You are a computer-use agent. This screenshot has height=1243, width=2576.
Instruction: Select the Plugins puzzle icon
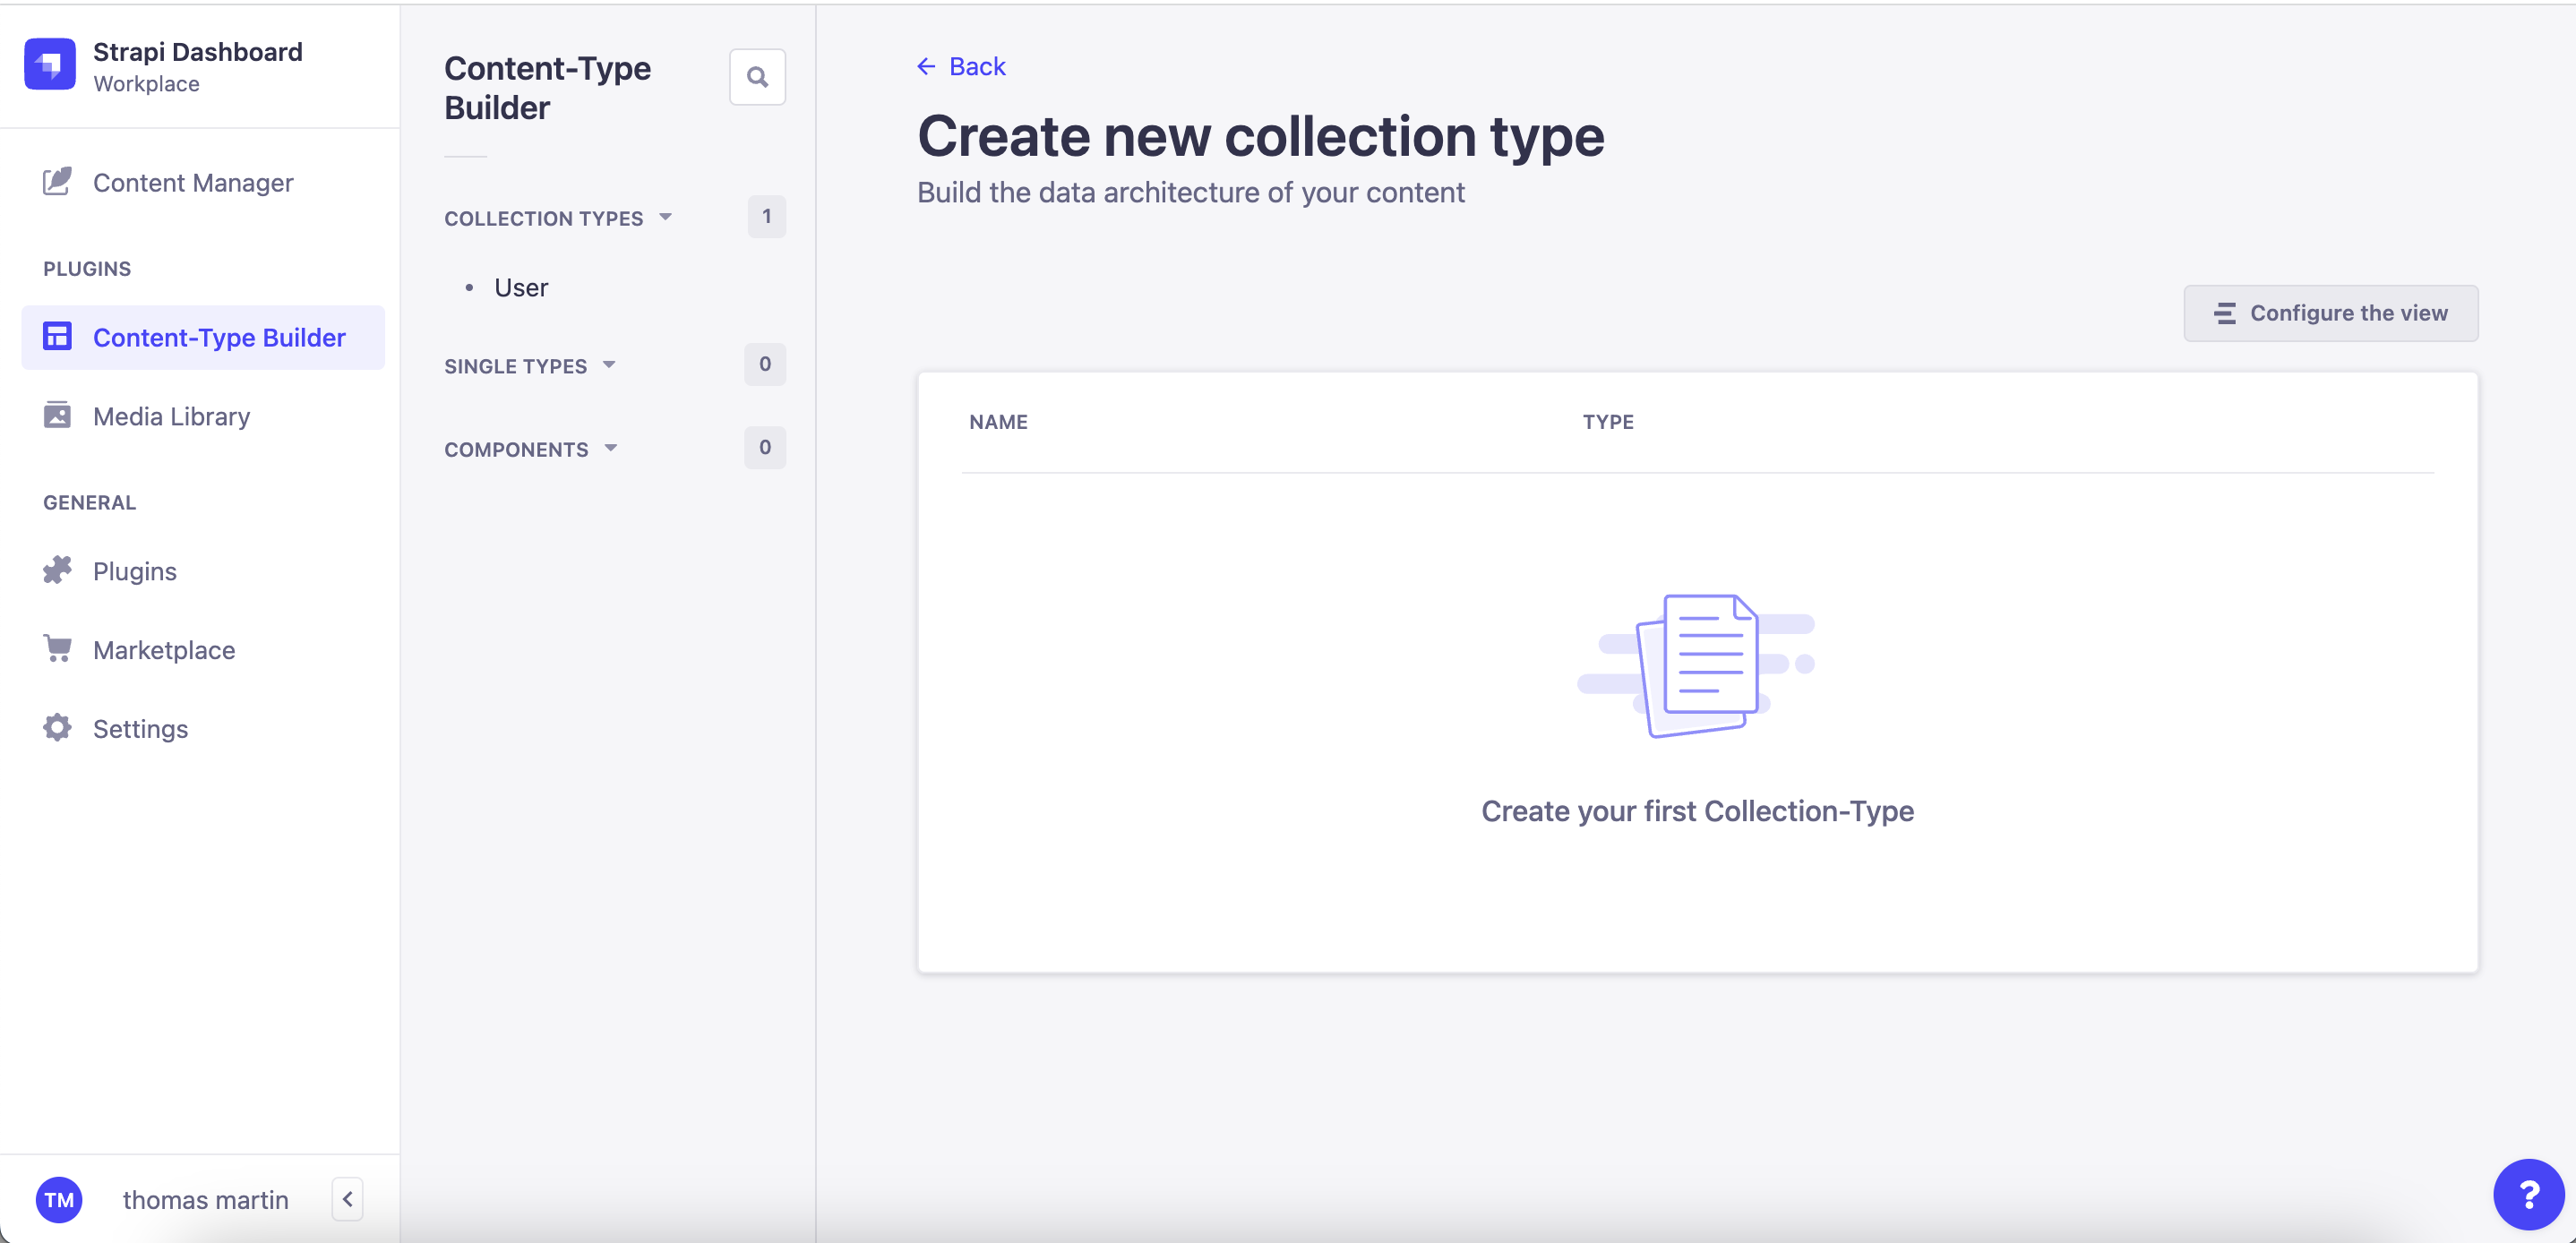point(57,570)
